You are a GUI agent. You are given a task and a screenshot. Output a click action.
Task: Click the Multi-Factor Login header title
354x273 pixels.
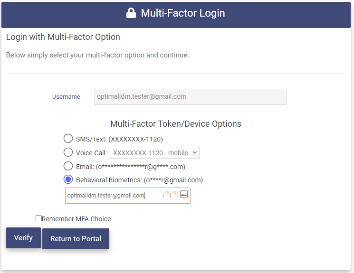[x=183, y=13]
